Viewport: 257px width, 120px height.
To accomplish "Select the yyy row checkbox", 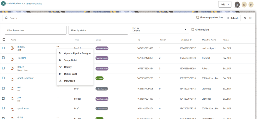I will point(3,98).
